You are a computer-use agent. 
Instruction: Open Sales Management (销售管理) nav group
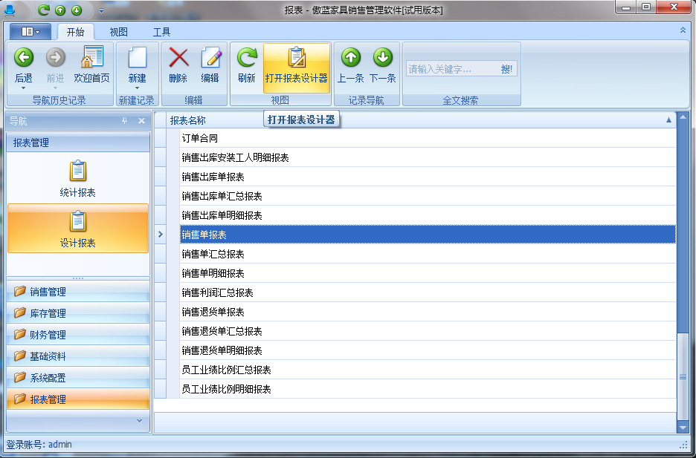click(48, 292)
